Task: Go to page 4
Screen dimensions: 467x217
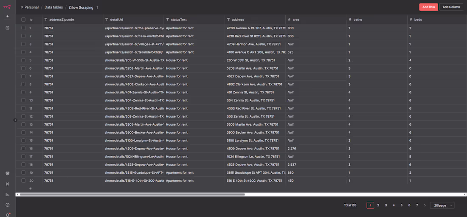Action: pos(394,206)
